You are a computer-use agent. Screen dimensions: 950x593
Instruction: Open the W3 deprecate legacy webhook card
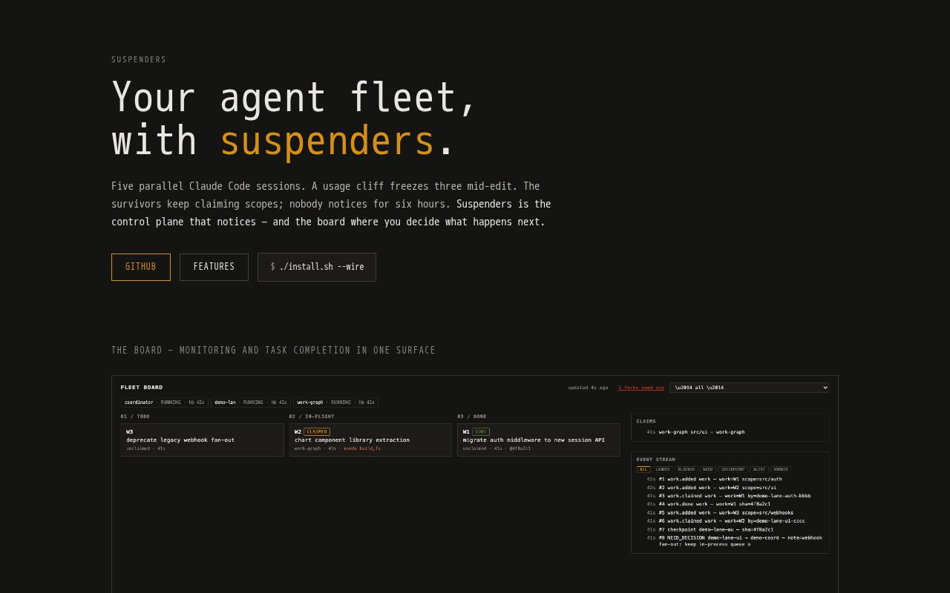202,440
